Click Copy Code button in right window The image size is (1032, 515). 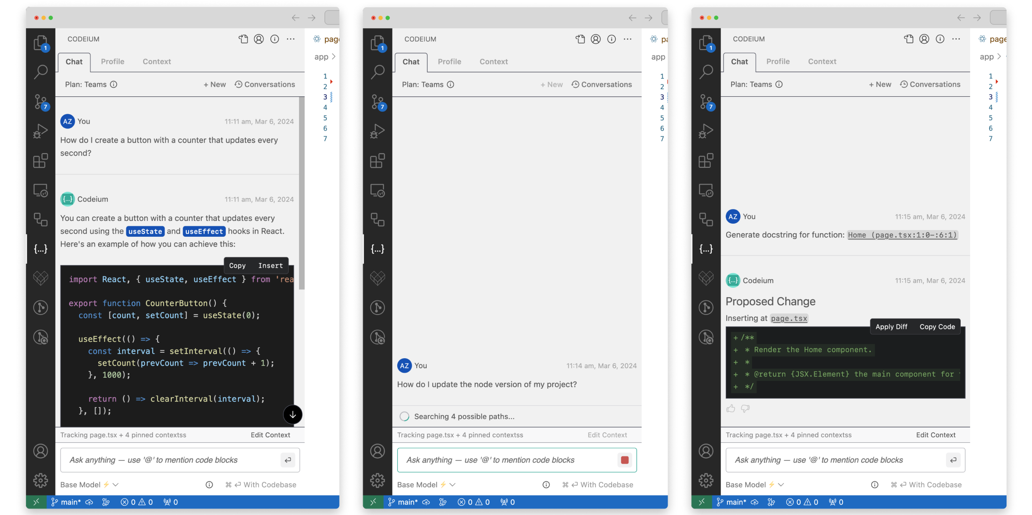937,327
